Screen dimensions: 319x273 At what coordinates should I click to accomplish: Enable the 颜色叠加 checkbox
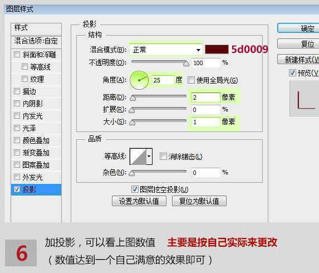[17, 140]
